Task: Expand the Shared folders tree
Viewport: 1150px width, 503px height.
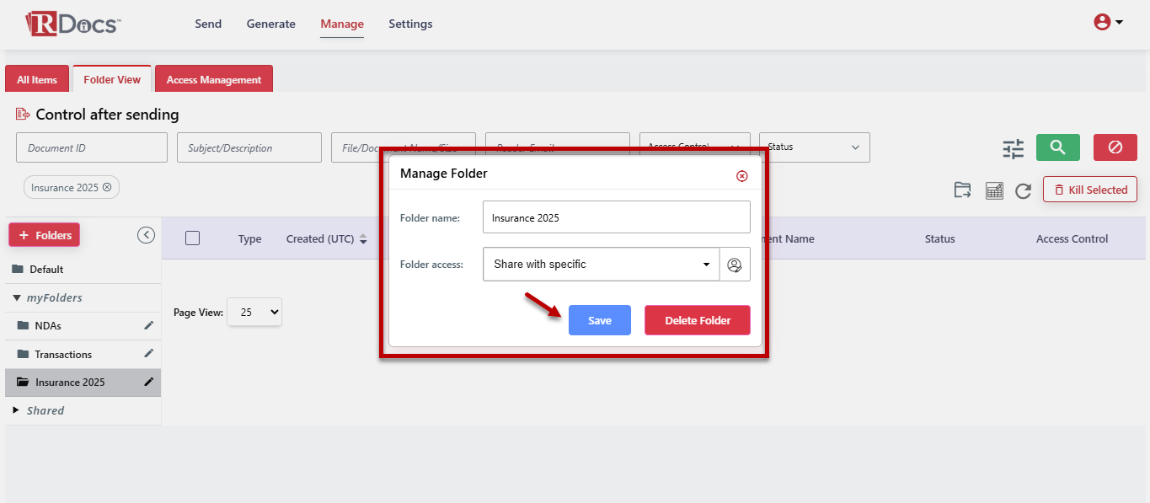Action: [x=16, y=410]
